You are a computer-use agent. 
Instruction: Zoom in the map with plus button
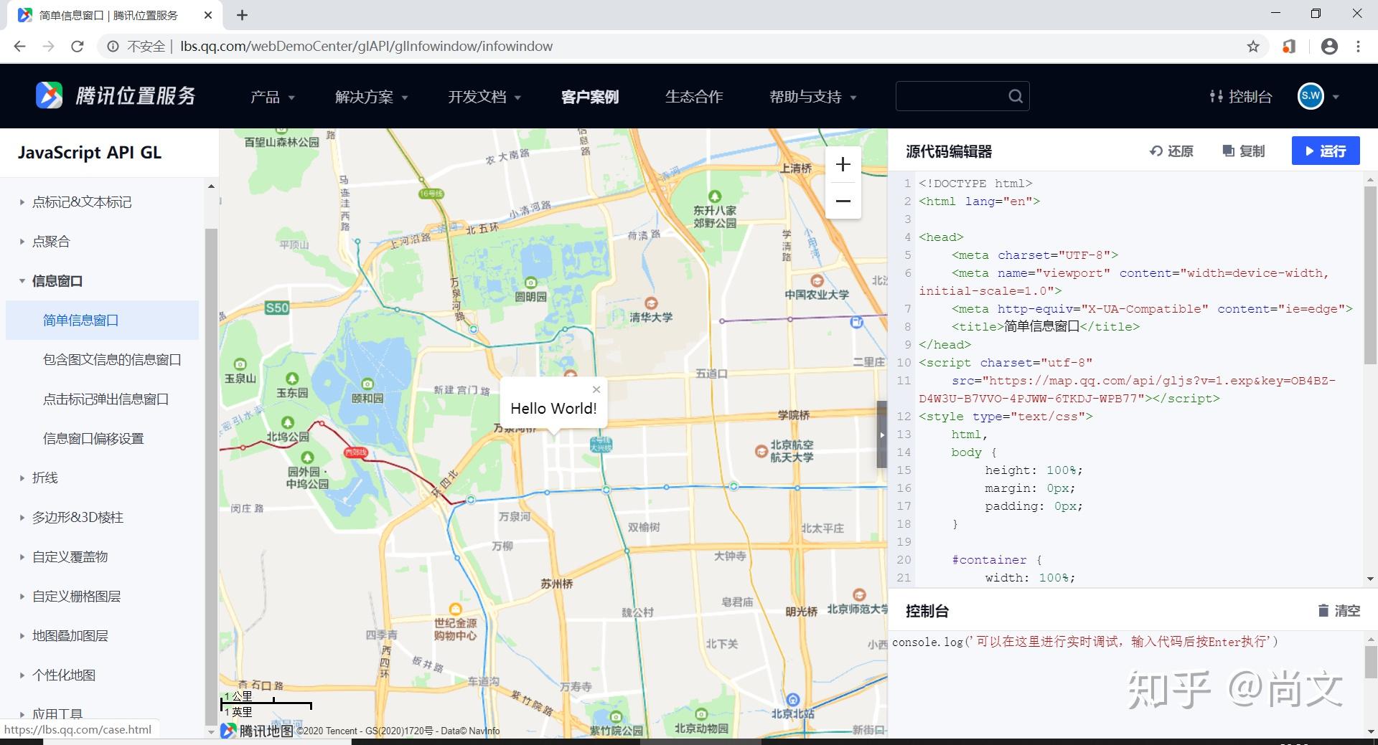coord(843,164)
